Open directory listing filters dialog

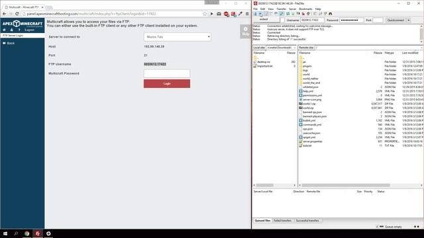click(315, 13)
